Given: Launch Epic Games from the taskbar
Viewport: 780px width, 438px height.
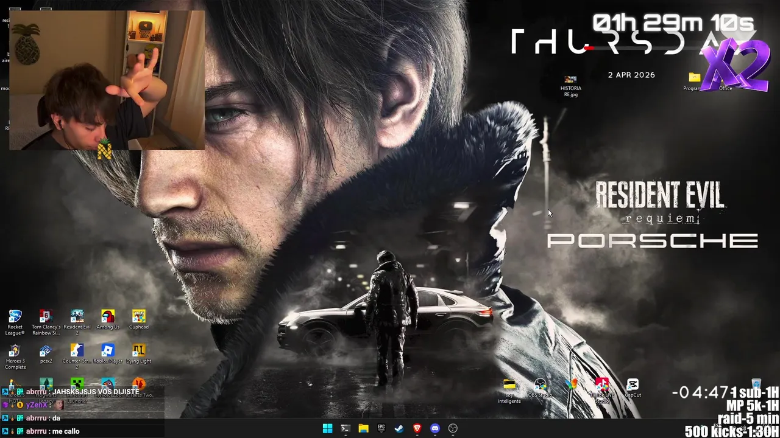Looking at the screenshot, I should pyautogui.click(x=381, y=428).
